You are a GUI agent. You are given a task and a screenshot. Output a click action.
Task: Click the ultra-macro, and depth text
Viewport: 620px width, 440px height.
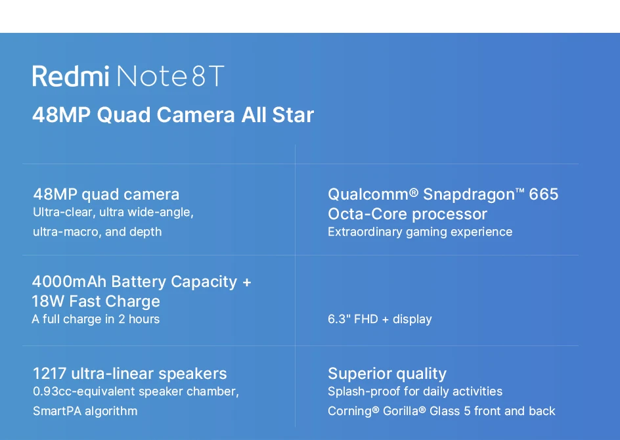pos(97,232)
